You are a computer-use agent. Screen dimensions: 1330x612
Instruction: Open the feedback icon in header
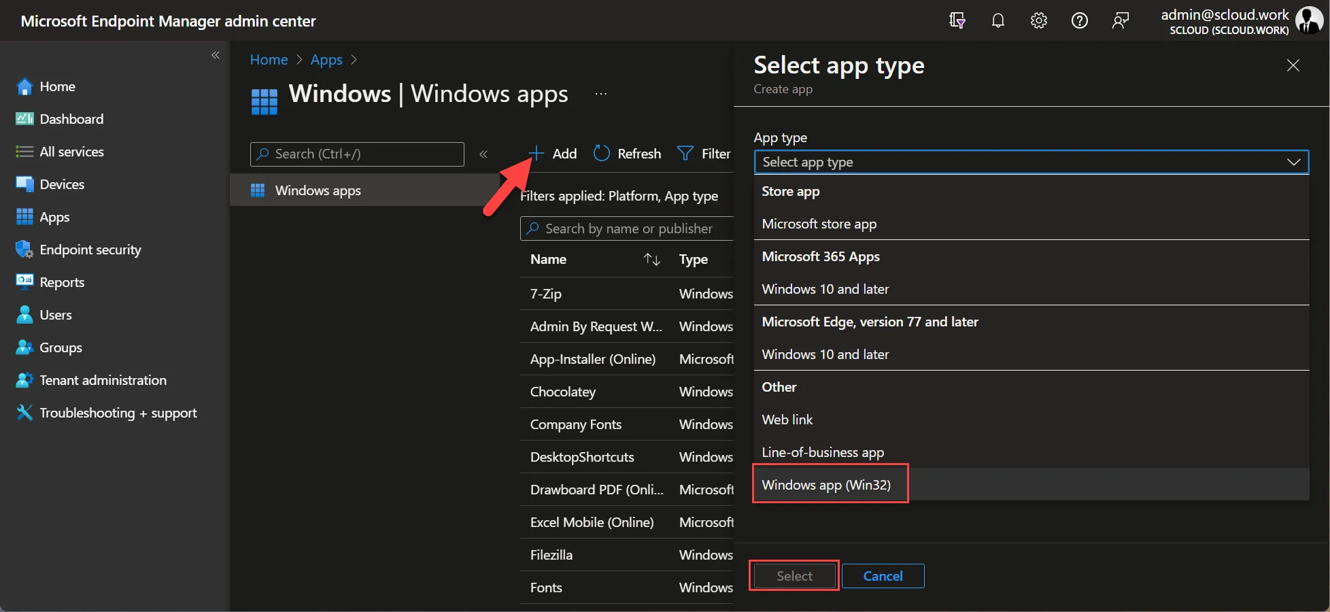coord(1121,20)
